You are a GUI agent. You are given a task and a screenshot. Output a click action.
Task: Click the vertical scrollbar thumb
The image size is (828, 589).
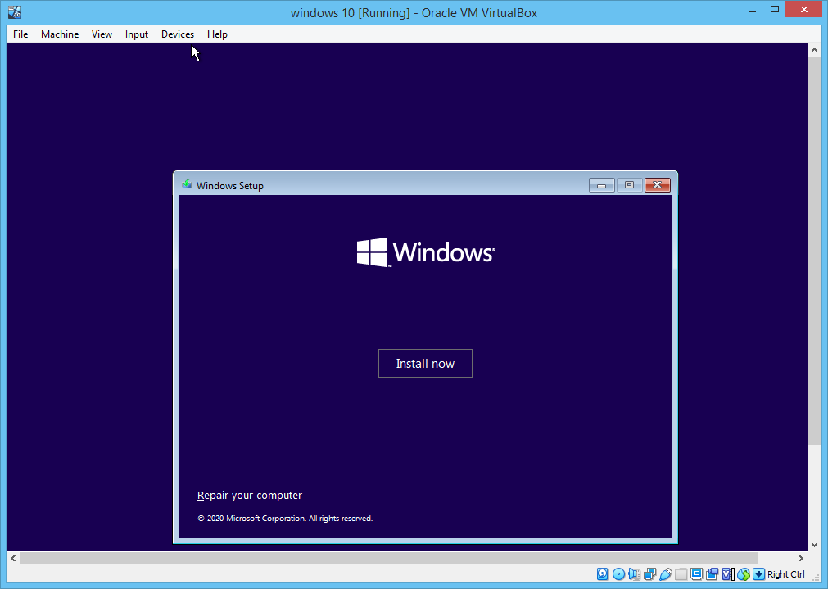point(814,250)
